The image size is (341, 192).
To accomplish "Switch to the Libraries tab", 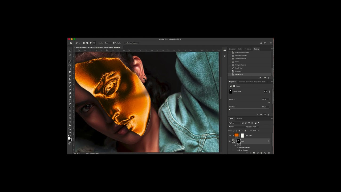I will (242, 82).
